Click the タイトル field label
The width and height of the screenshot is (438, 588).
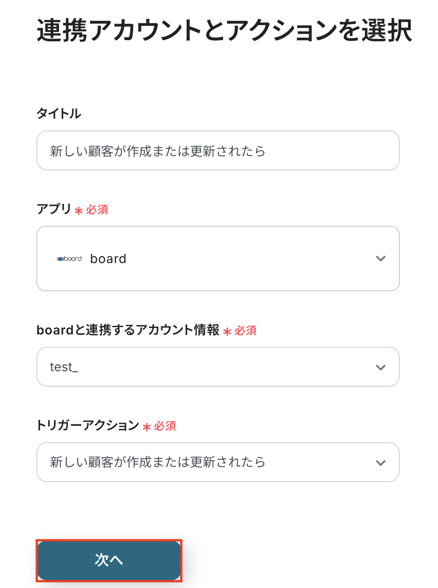(59, 113)
